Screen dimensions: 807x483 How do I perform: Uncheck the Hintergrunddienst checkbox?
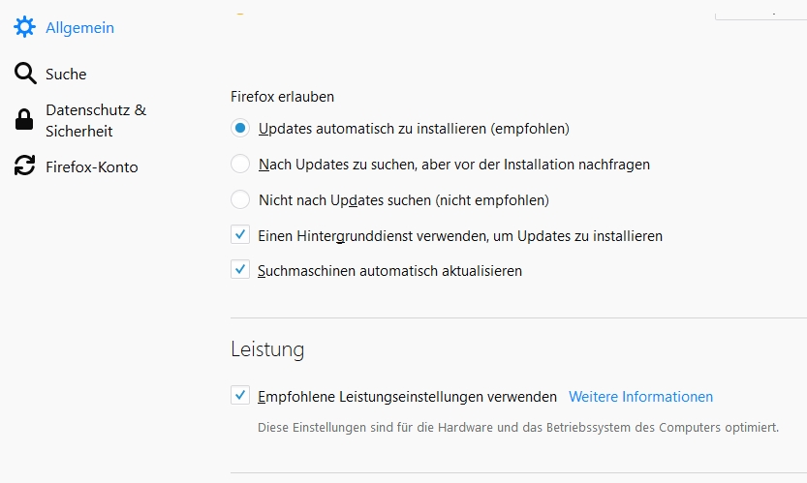click(x=240, y=235)
